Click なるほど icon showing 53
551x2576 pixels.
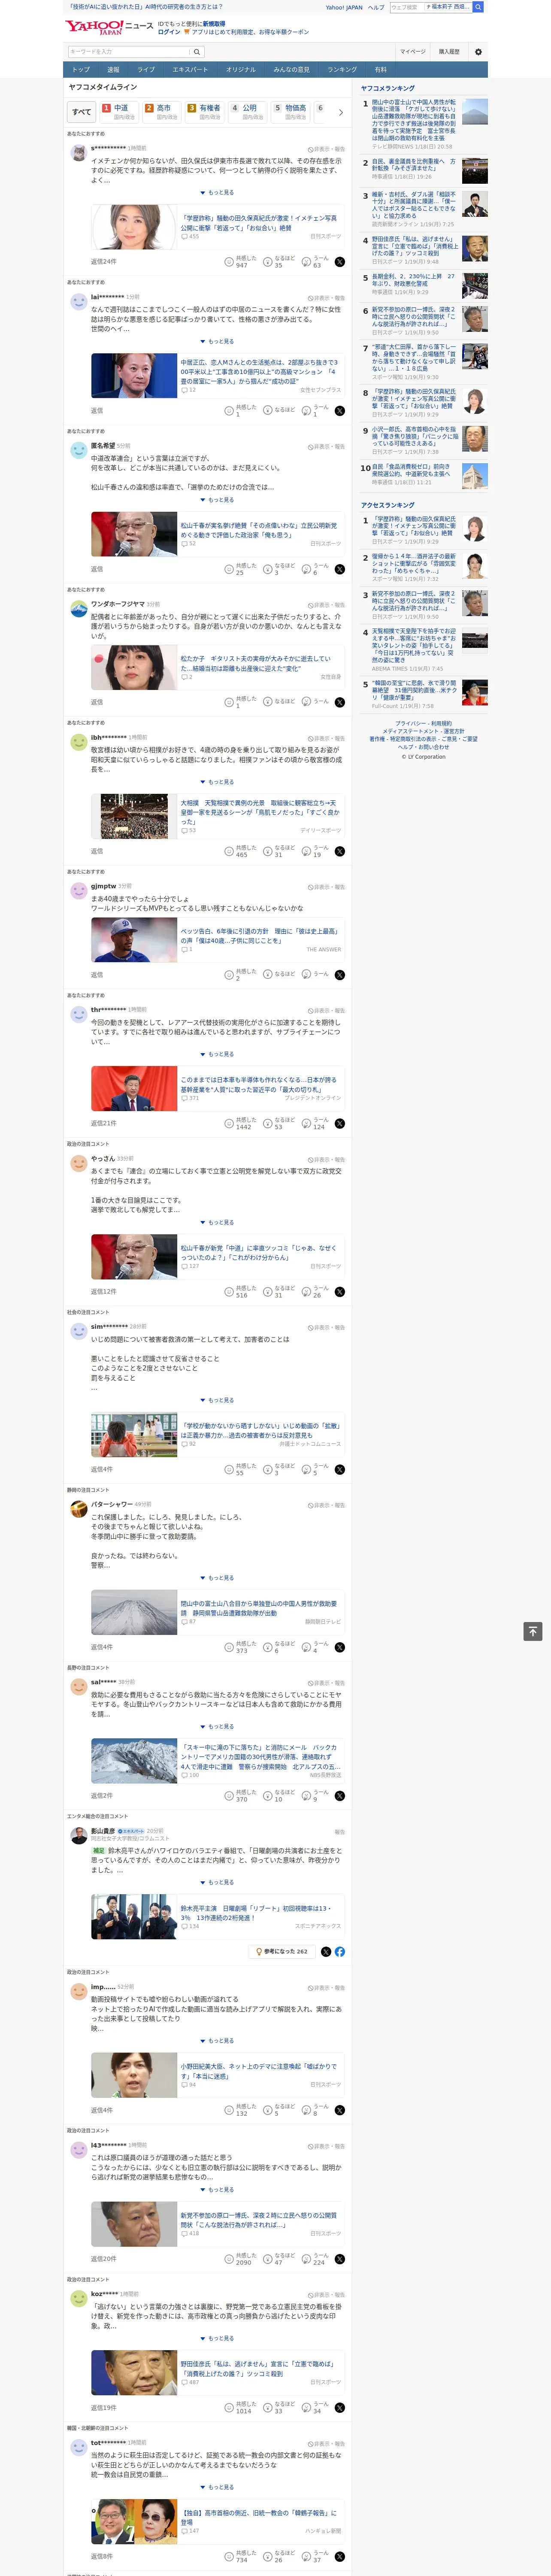(x=268, y=1123)
